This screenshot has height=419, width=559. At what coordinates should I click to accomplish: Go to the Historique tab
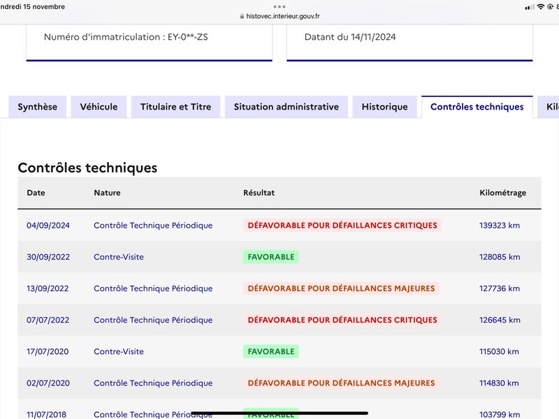pyautogui.click(x=385, y=107)
